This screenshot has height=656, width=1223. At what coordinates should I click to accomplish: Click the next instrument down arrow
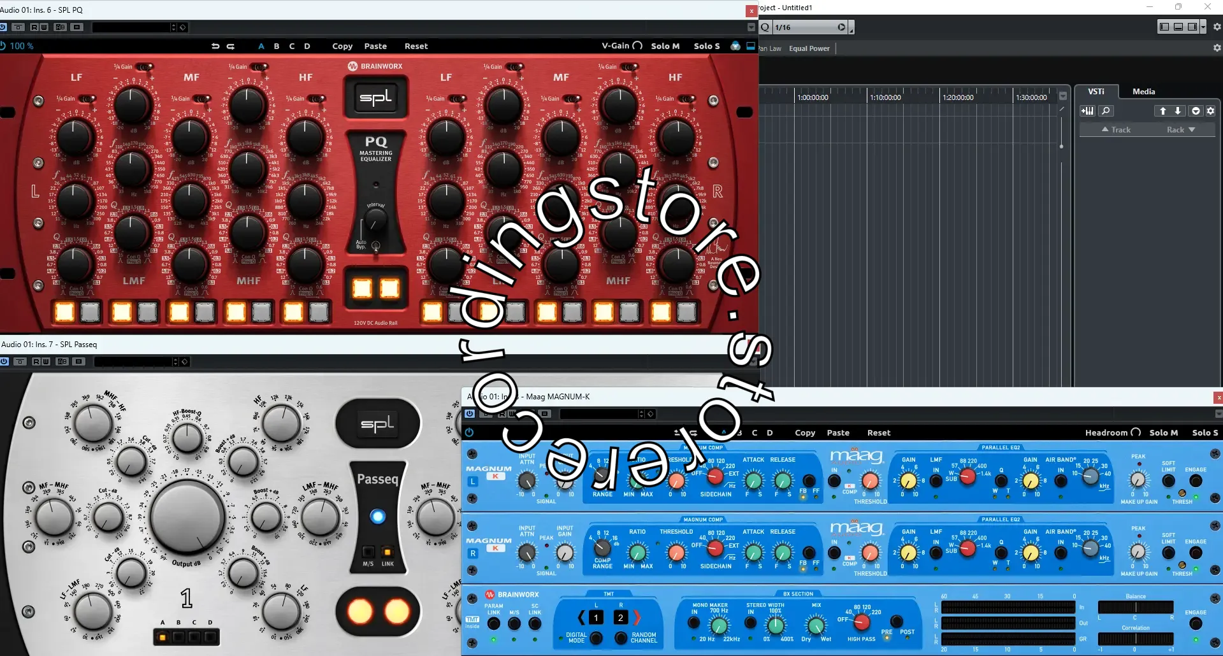1177,111
